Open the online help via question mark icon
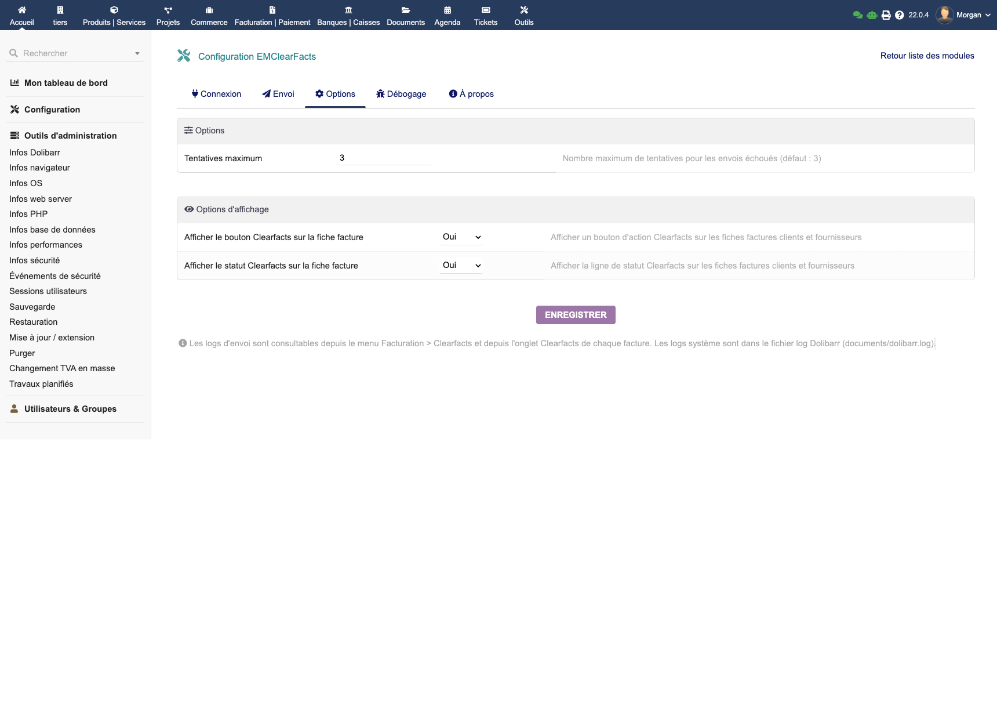997x707 pixels. 898,14
